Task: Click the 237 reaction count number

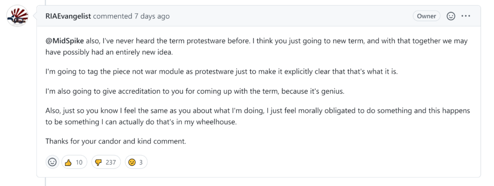Action: tap(111, 162)
